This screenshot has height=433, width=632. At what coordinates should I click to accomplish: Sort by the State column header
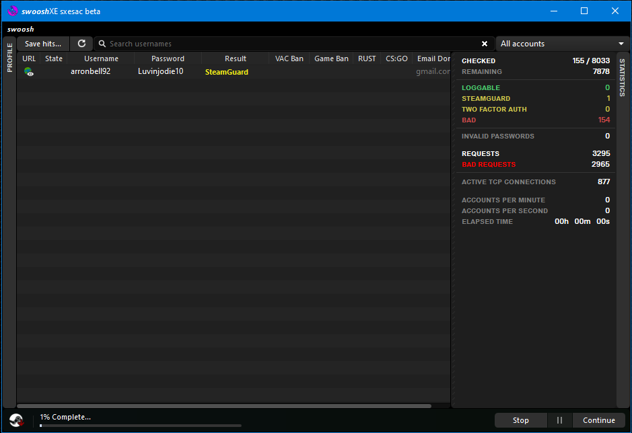pyautogui.click(x=54, y=58)
